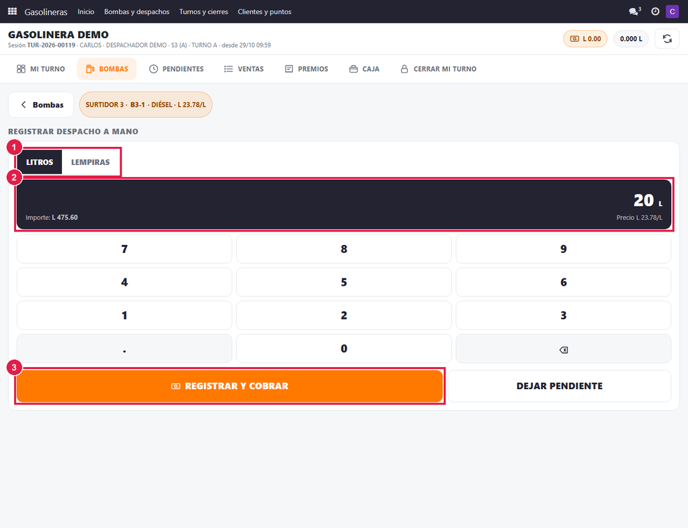This screenshot has width=688, height=528.
Task: Click the backspace delete key
Action: [564, 349]
